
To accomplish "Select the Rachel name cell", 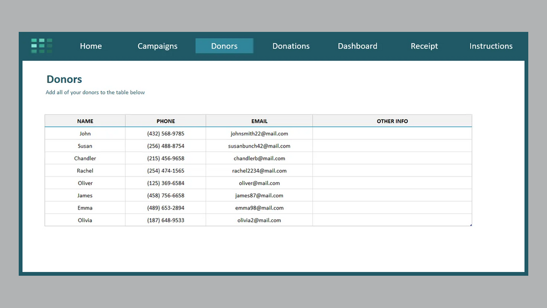I will [x=85, y=171].
